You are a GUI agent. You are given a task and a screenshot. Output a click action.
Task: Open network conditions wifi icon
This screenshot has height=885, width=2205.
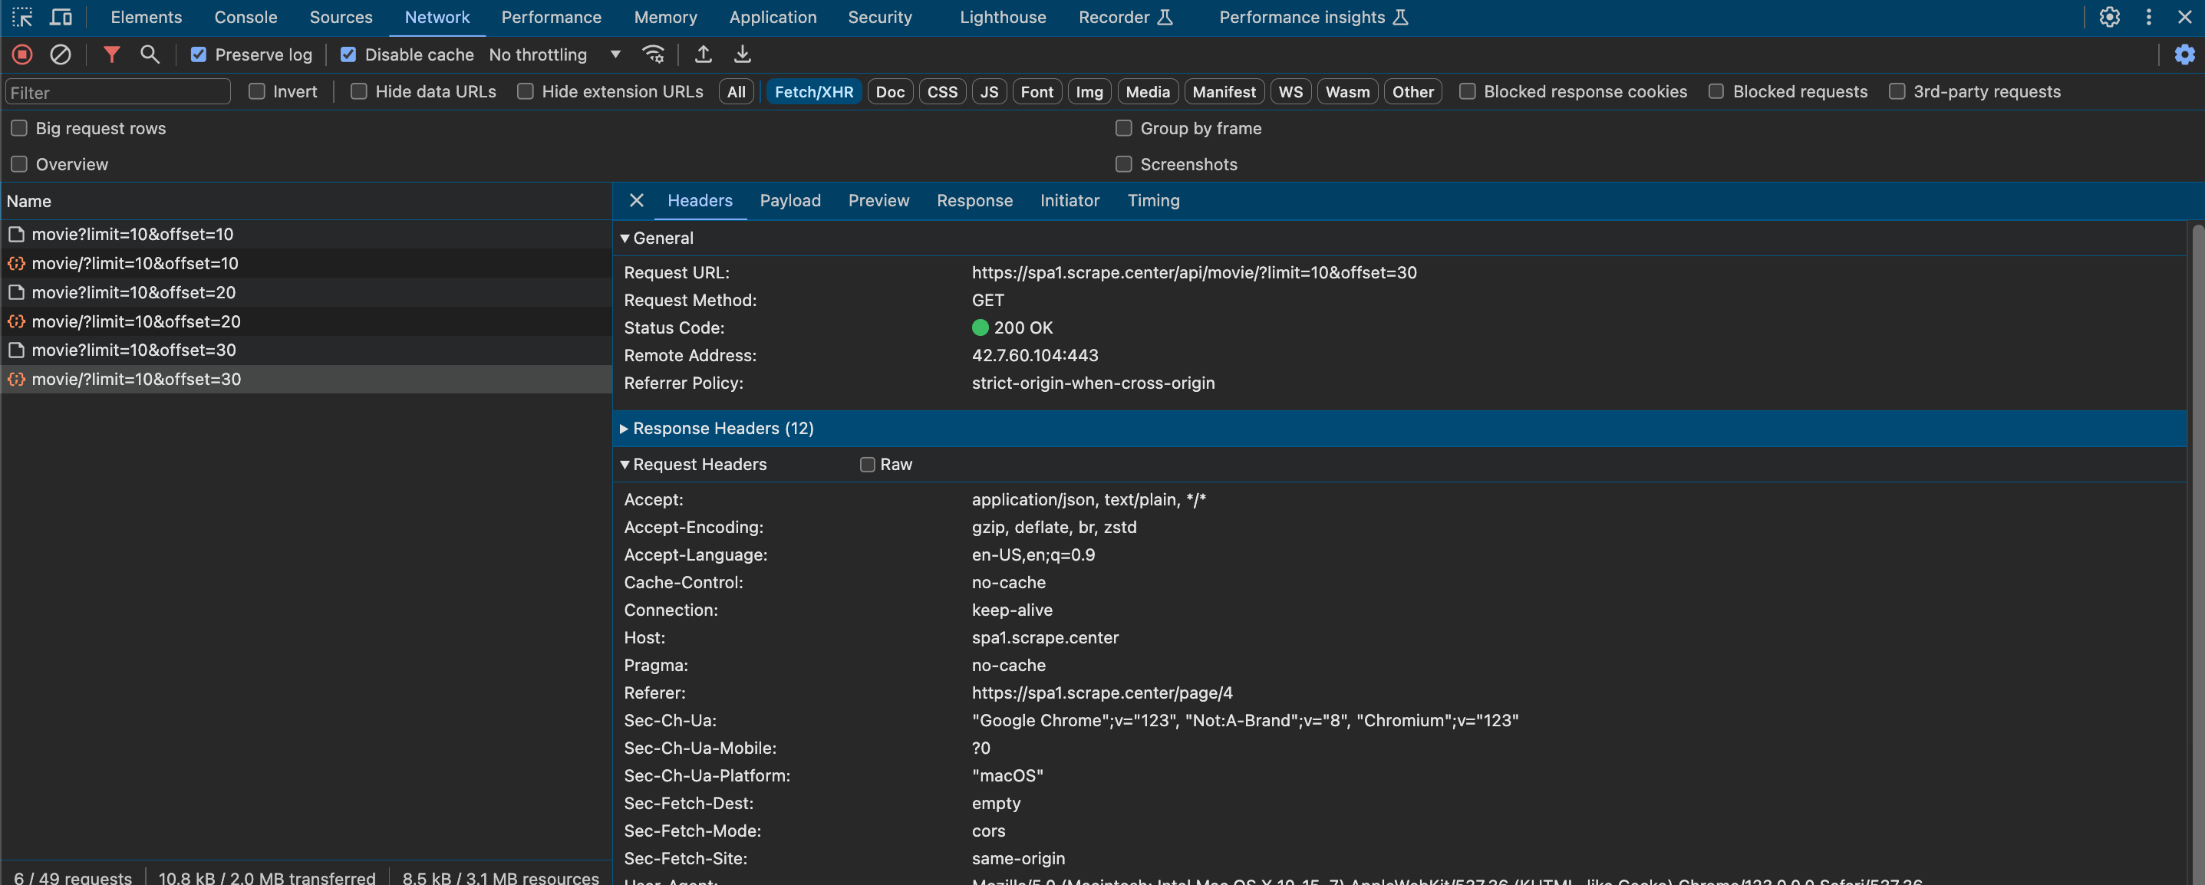click(653, 54)
